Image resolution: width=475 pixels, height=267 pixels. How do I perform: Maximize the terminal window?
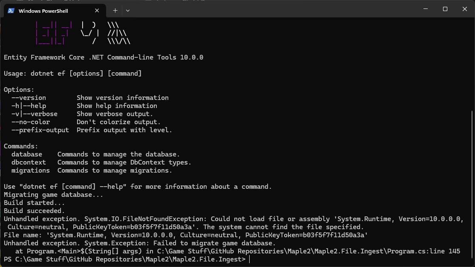coord(445,9)
